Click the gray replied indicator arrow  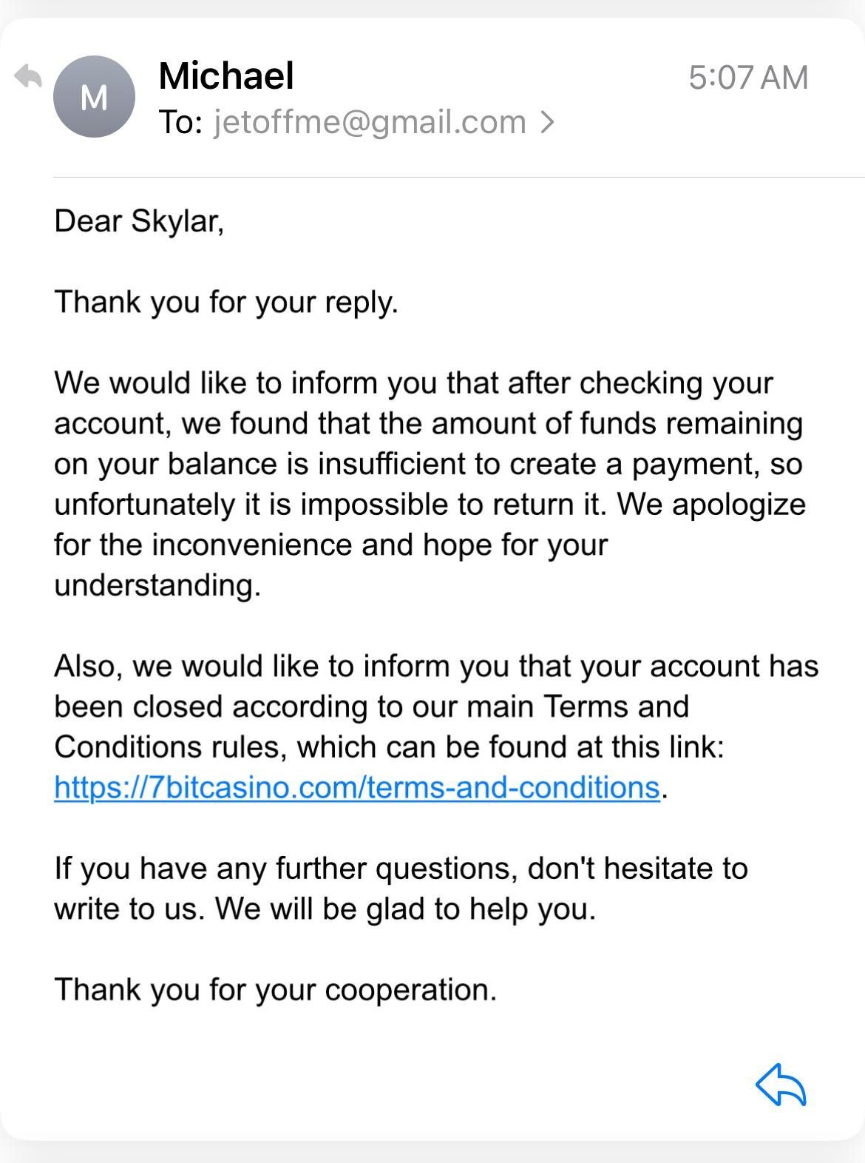(x=28, y=76)
